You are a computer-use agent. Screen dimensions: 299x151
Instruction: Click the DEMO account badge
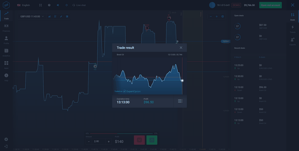236,5
